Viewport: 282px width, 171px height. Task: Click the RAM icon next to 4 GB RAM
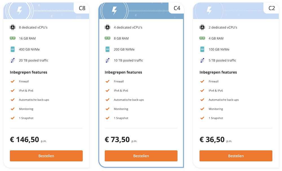pyautogui.click(x=202, y=38)
